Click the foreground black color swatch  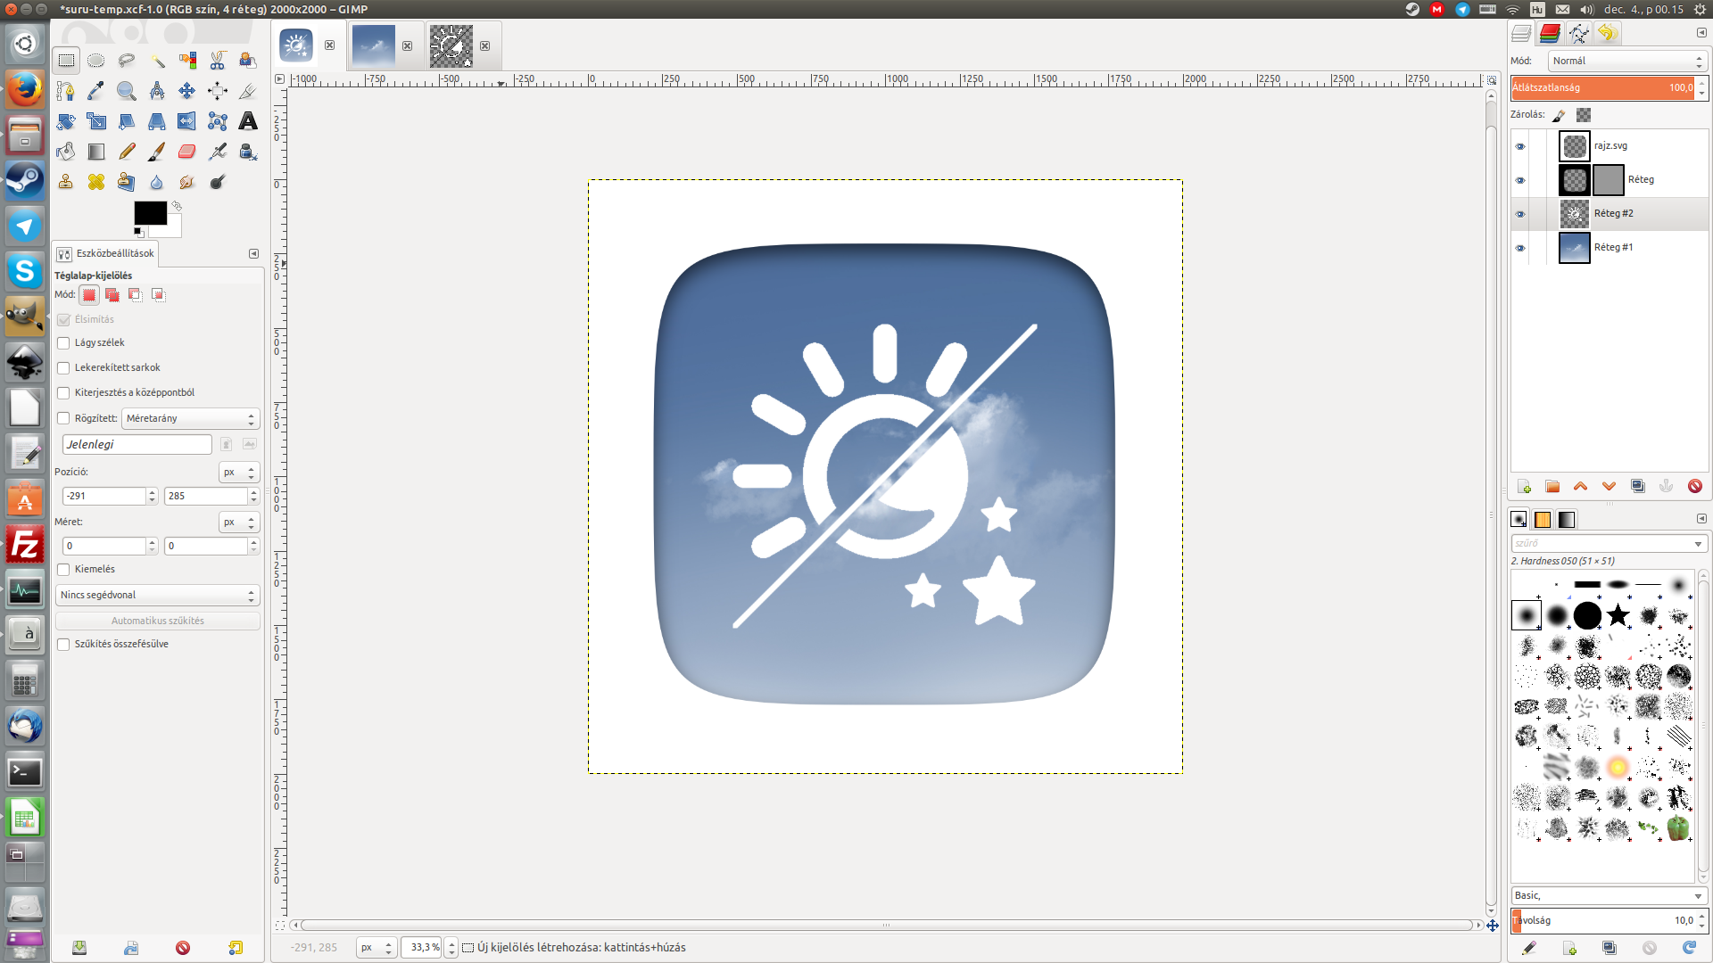(x=150, y=213)
